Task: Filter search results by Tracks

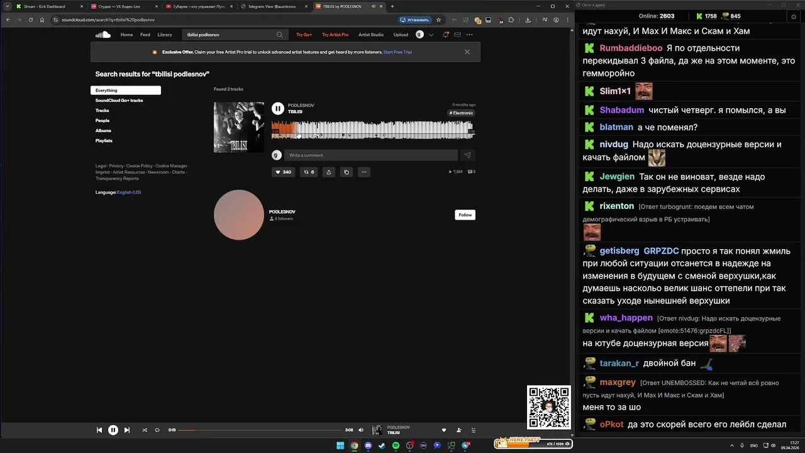Action: pos(103,110)
